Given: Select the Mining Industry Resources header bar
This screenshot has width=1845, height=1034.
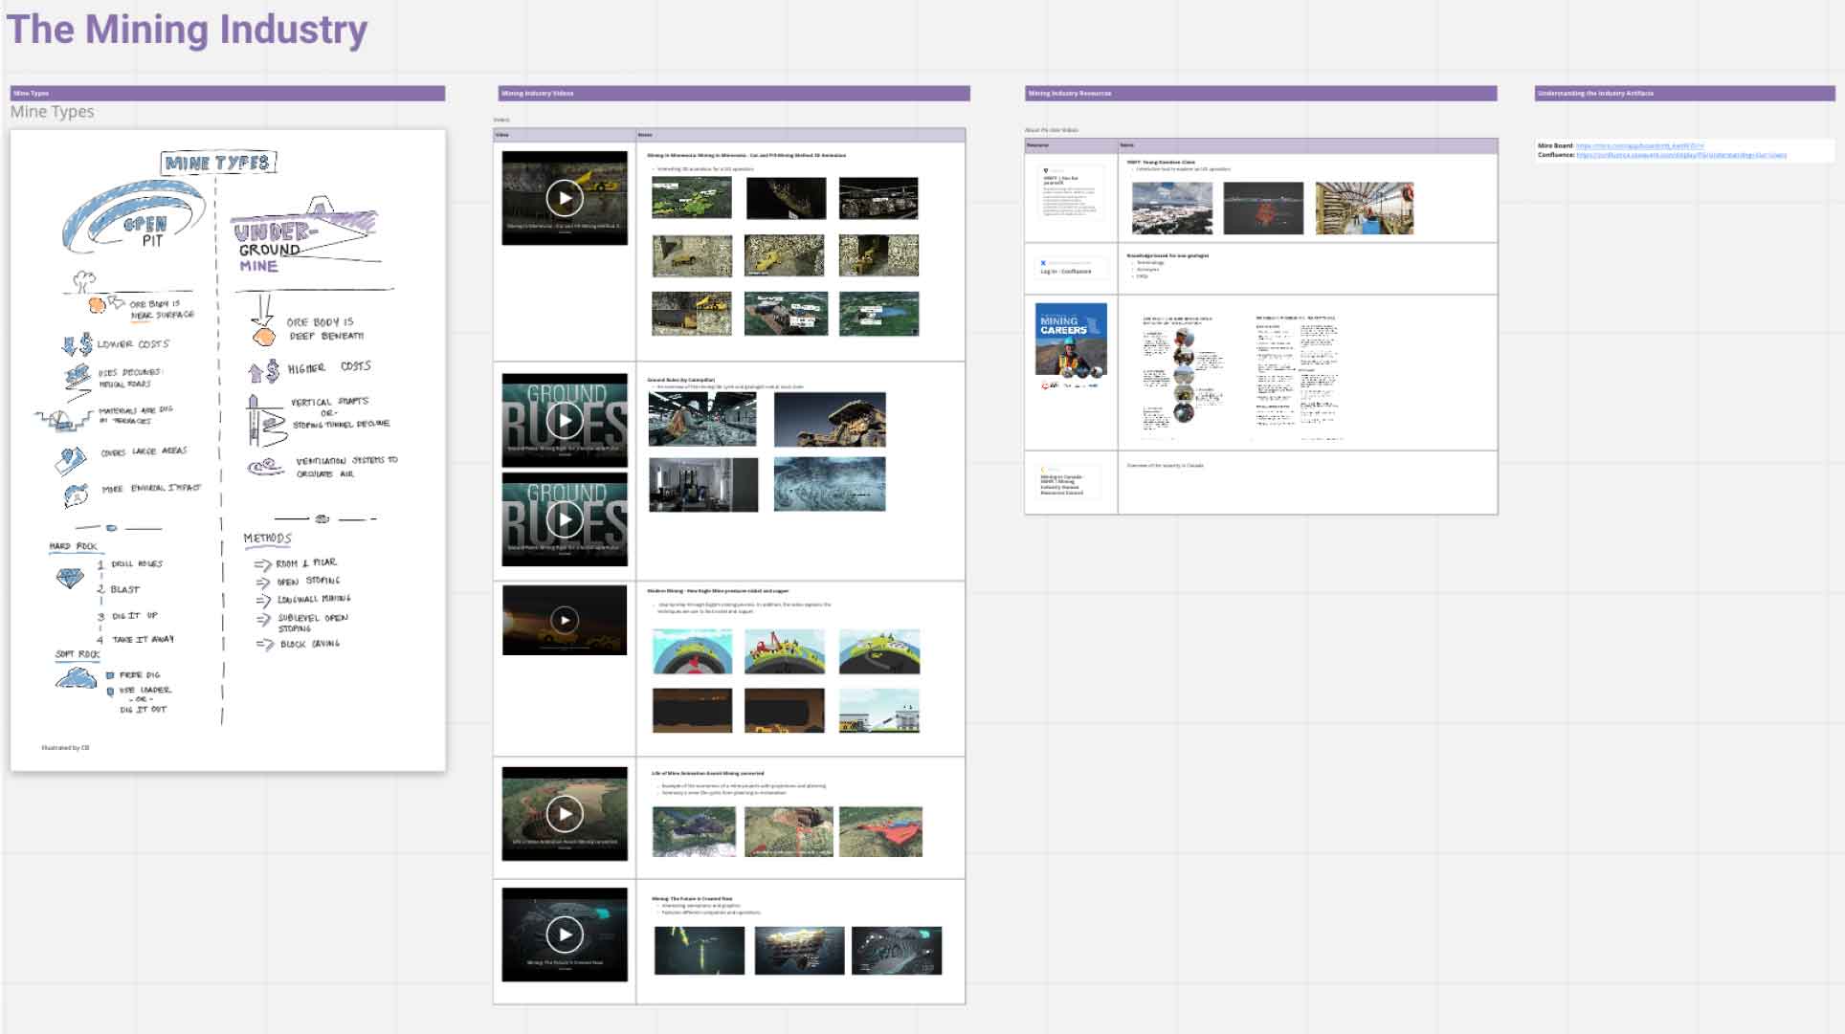Looking at the screenshot, I should (1260, 93).
